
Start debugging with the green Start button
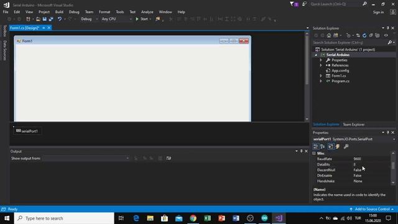coord(142,19)
